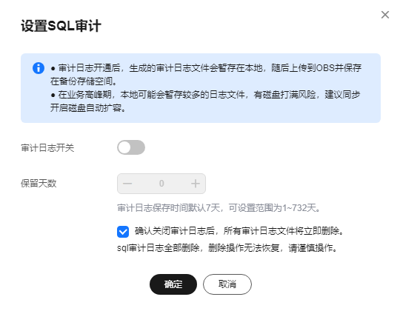Click the 取消 button
This screenshot has width=400, height=314.
227,284
